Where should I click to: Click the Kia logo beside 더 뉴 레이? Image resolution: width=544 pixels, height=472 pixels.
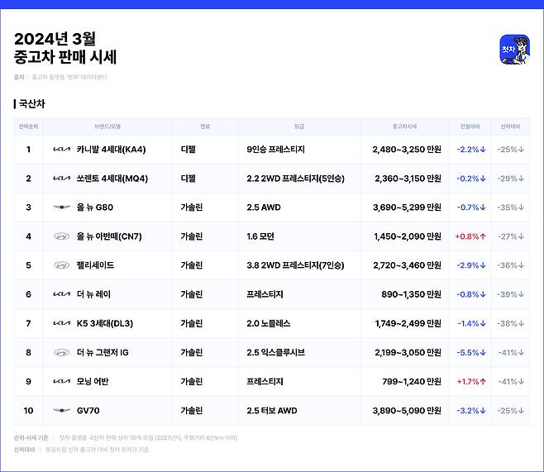point(61,294)
